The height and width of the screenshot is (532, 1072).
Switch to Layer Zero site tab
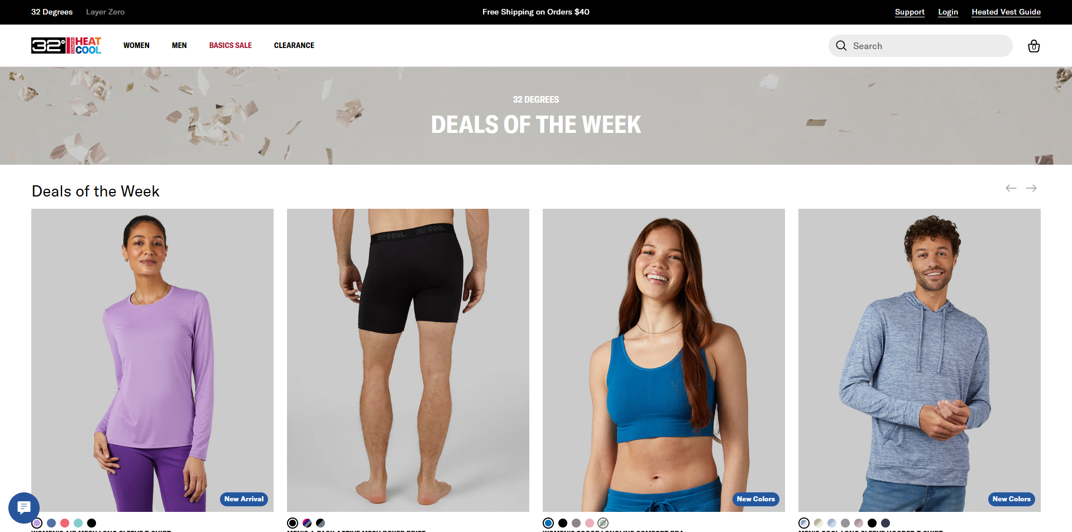(x=106, y=12)
